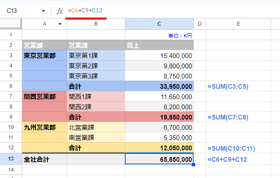Screen dimensions: 280x178
Task: Click the formula bar with =C6+C9+C12
Action: (x=85, y=11)
